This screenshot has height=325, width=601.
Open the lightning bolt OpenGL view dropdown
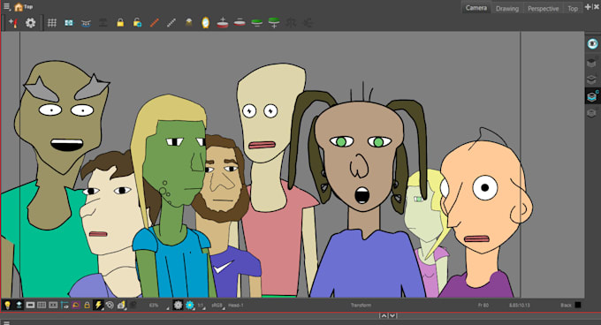pos(98,305)
